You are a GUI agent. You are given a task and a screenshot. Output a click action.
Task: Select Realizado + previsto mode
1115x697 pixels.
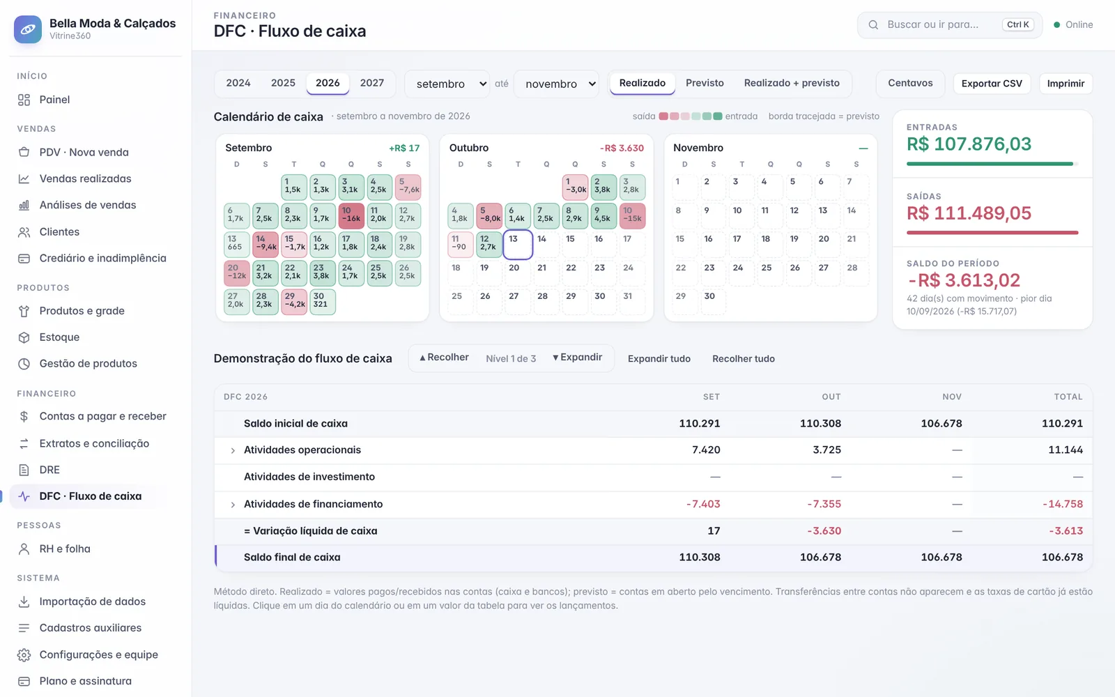pyautogui.click(x=792, y=83)
